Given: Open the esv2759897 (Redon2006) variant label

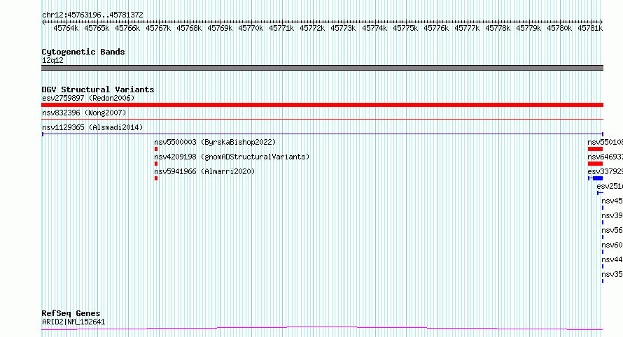Looking at the screenshot, I should coord(88,98).
